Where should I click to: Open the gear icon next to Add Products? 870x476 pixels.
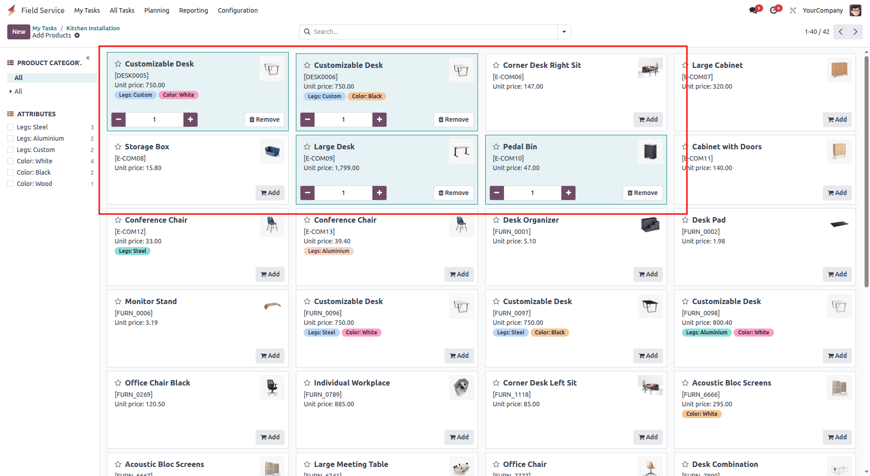(77, 35)
